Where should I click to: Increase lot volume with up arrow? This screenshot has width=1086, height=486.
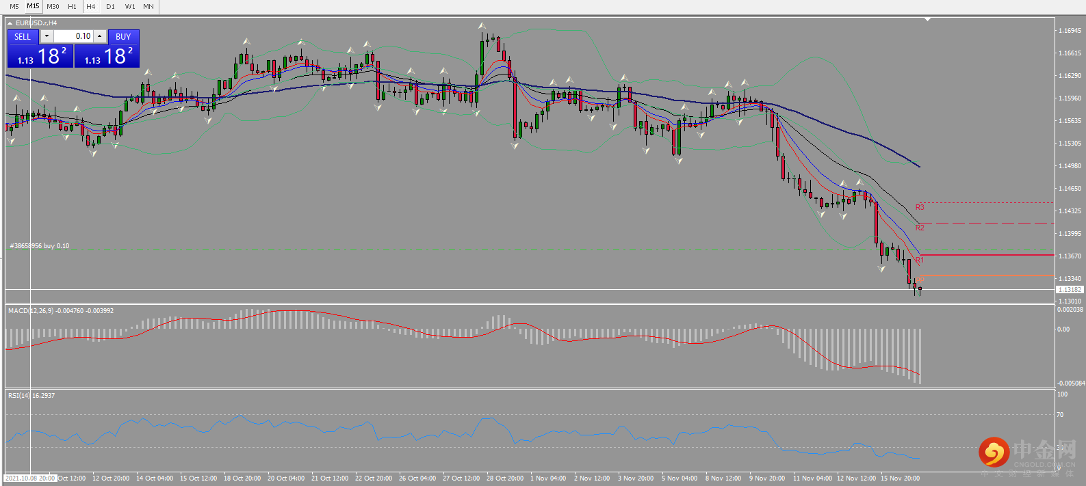click(x=100, y=36)
